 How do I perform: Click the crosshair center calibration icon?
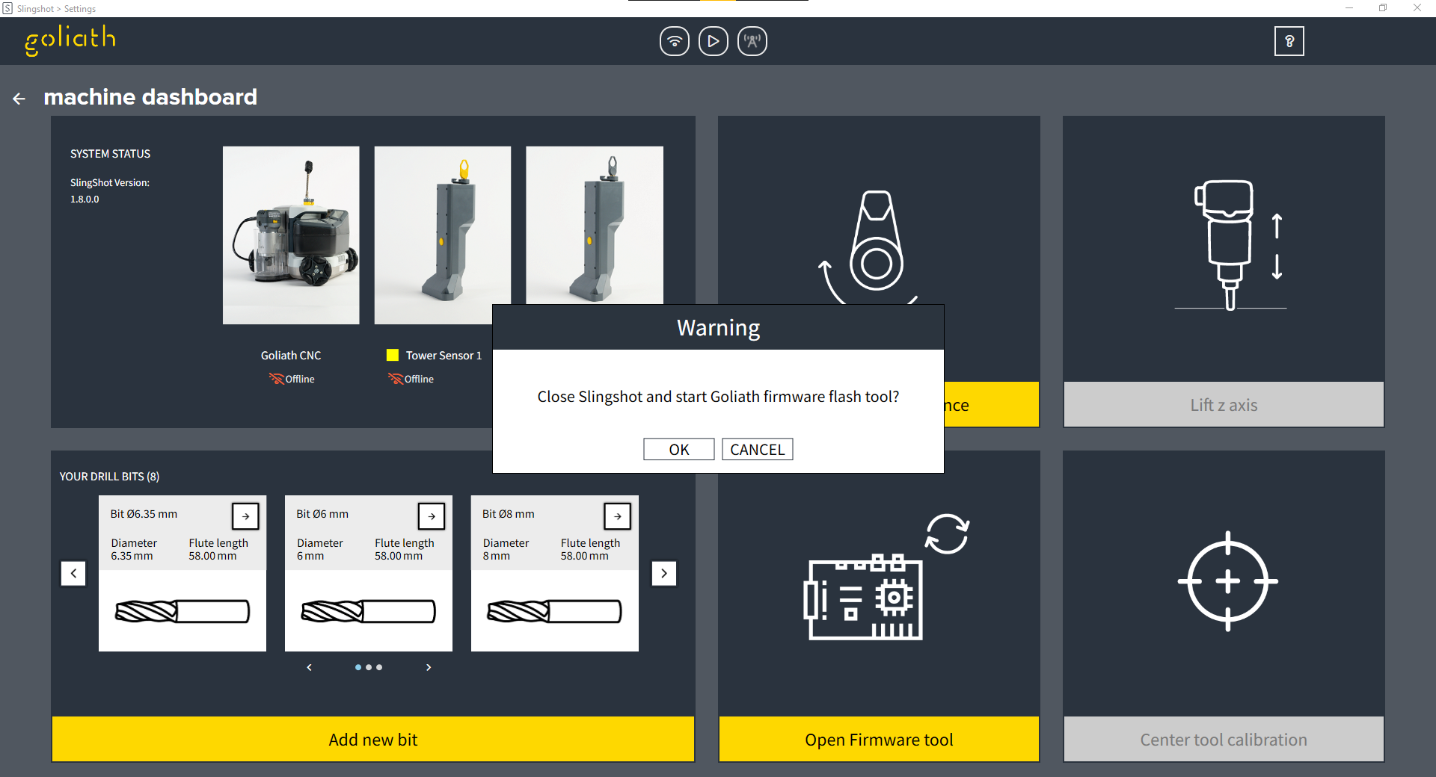click(x=1227, y=581)
